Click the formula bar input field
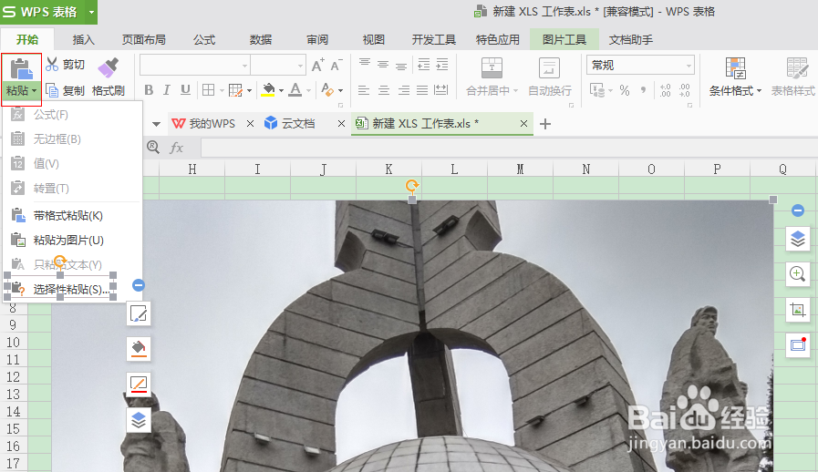The height and width of the screenshot is (472, 818). coord(509,148)
